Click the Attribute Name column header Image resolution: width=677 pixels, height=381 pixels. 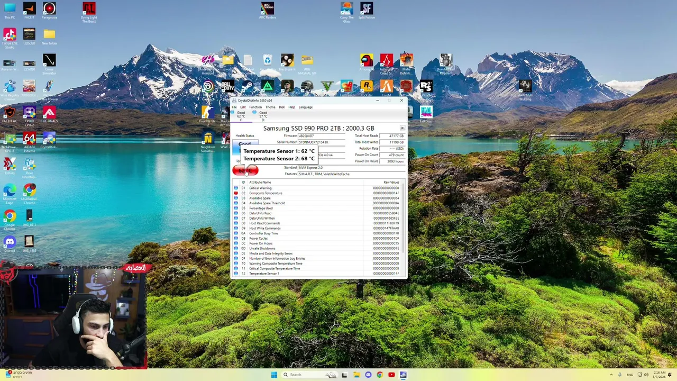pyautogui.click(x=260, y=182)
